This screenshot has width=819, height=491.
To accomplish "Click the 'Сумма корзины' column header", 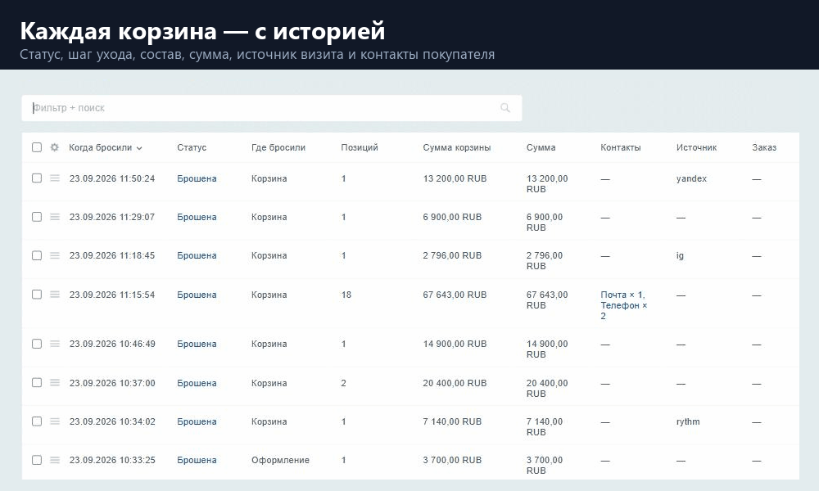I will (457, 147).
